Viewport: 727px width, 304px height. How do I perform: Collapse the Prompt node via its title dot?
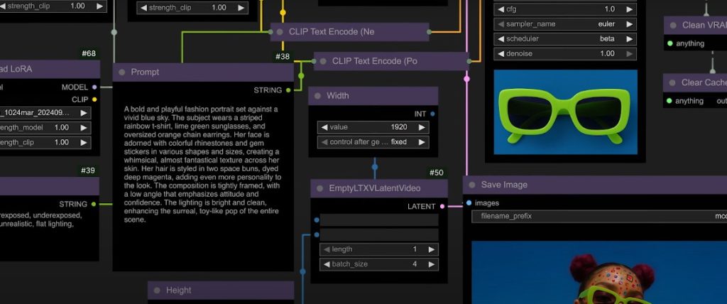[x=122, y=72]
